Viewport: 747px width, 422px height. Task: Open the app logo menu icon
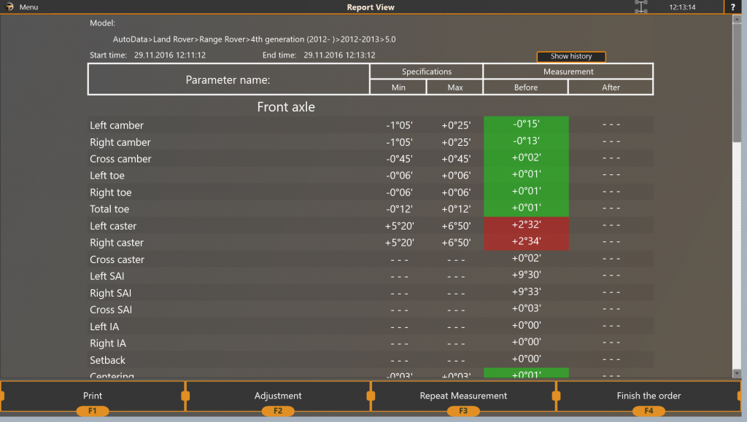coord(9,7)
